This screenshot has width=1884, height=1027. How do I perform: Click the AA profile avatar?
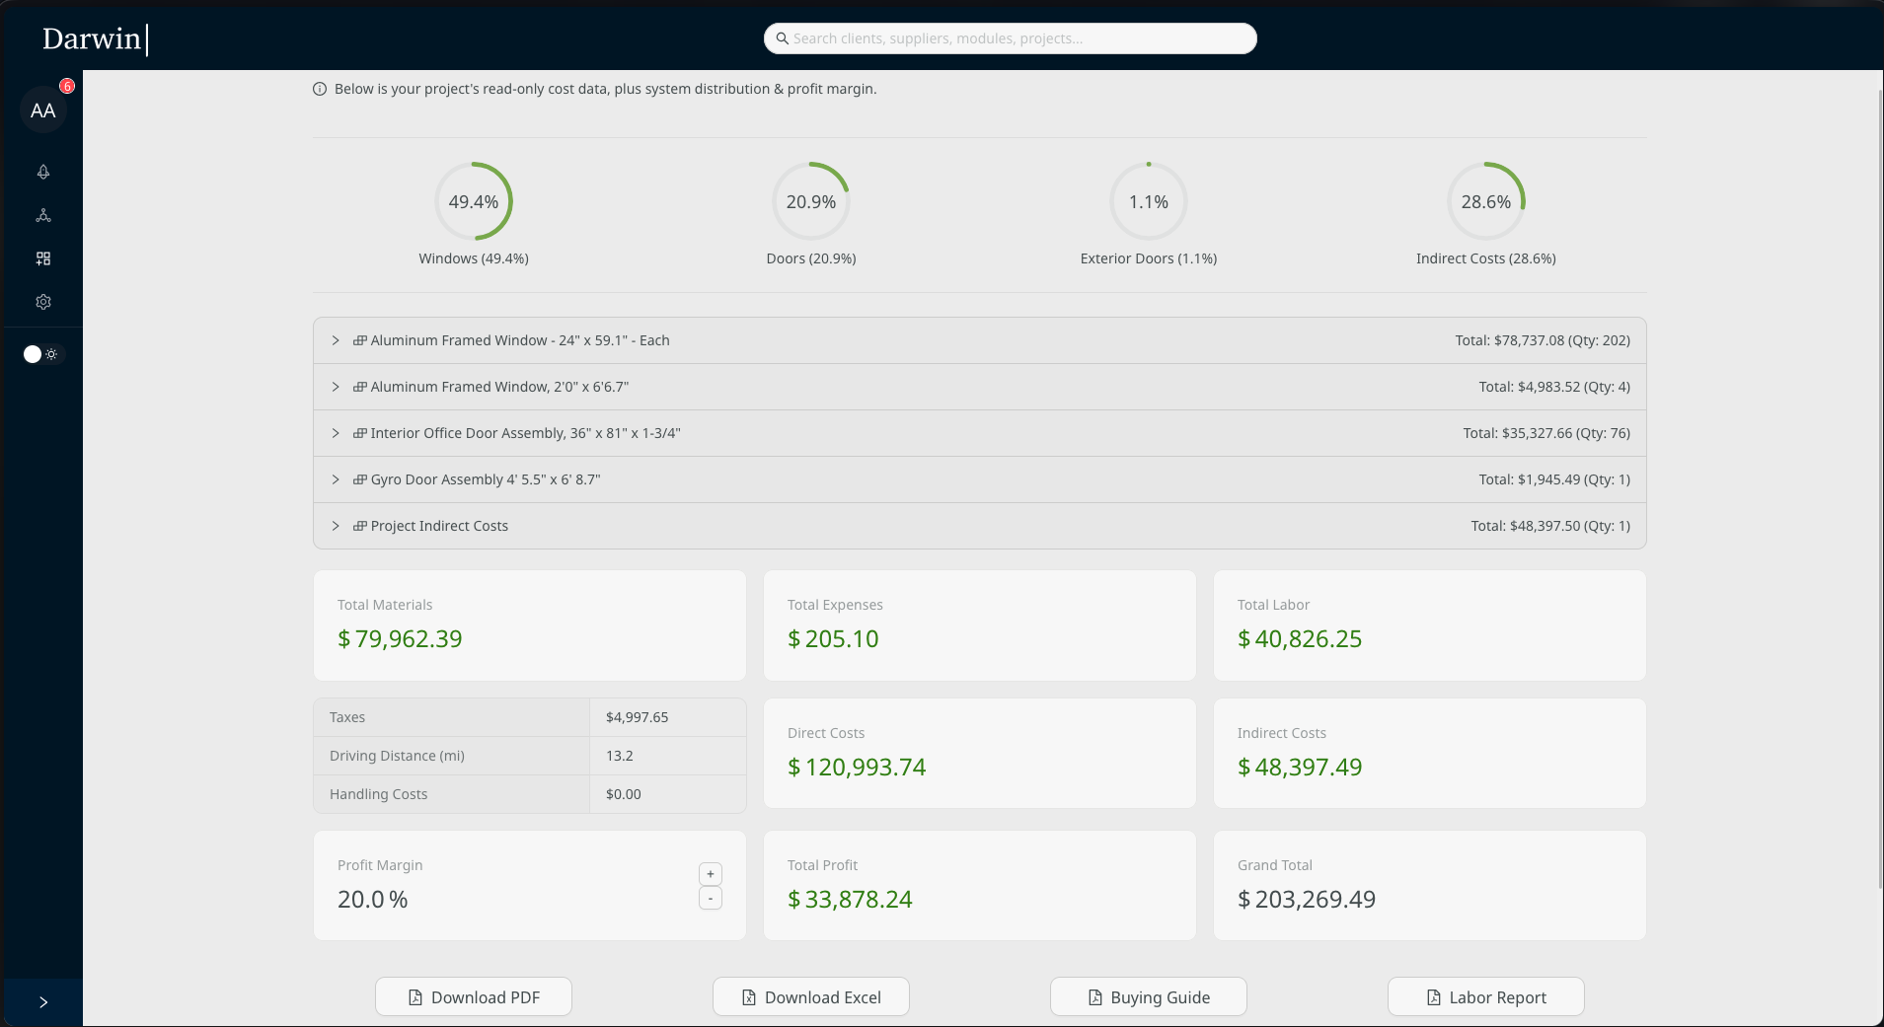pyautogui.click(x=42, y=110)
